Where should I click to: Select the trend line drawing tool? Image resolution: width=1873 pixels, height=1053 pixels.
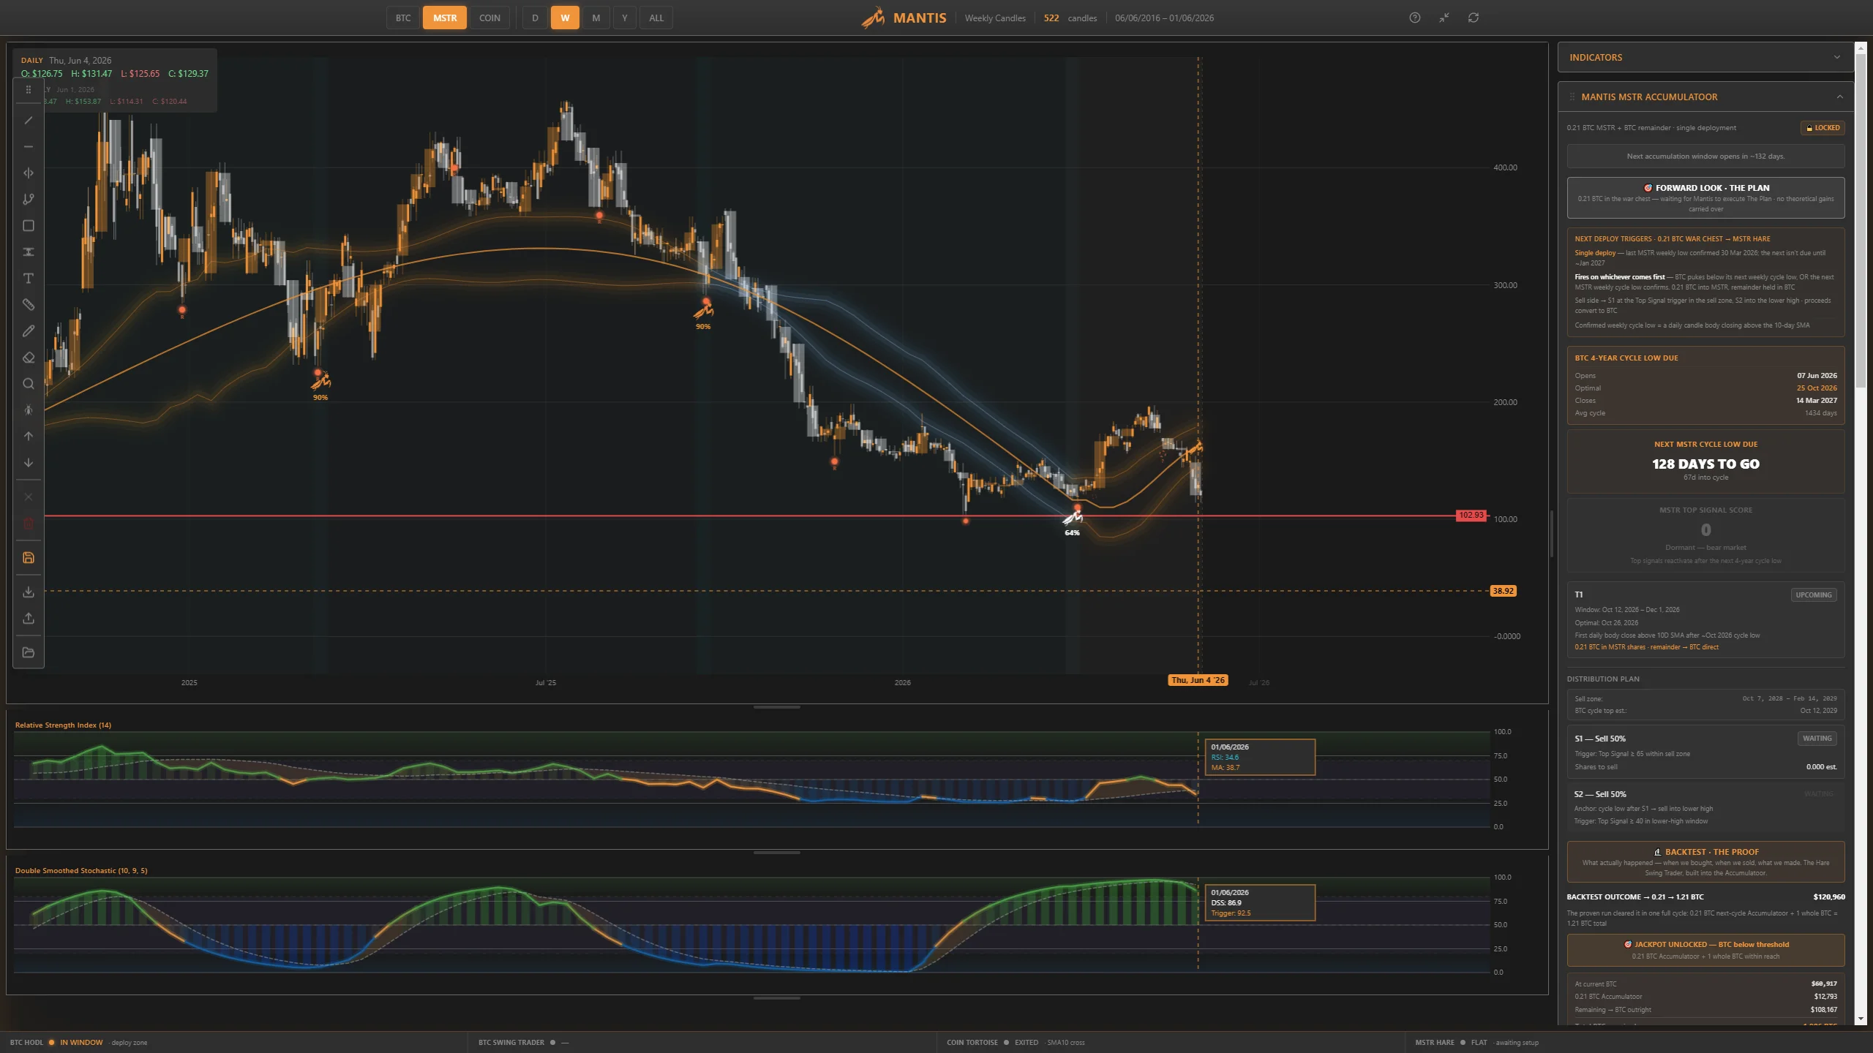click(29, 121)
